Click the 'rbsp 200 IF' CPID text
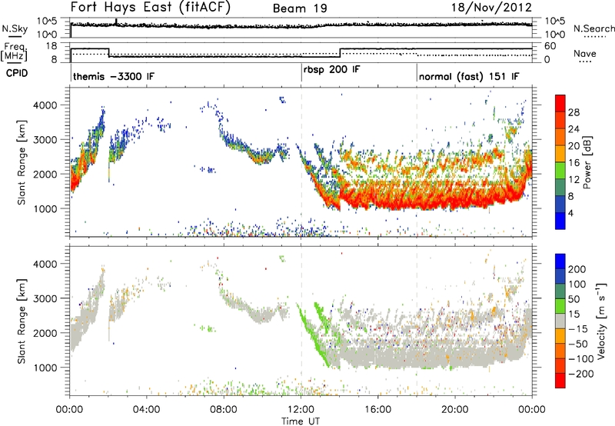615x426 pixels. pyautogui.click(x=331, y=70)
